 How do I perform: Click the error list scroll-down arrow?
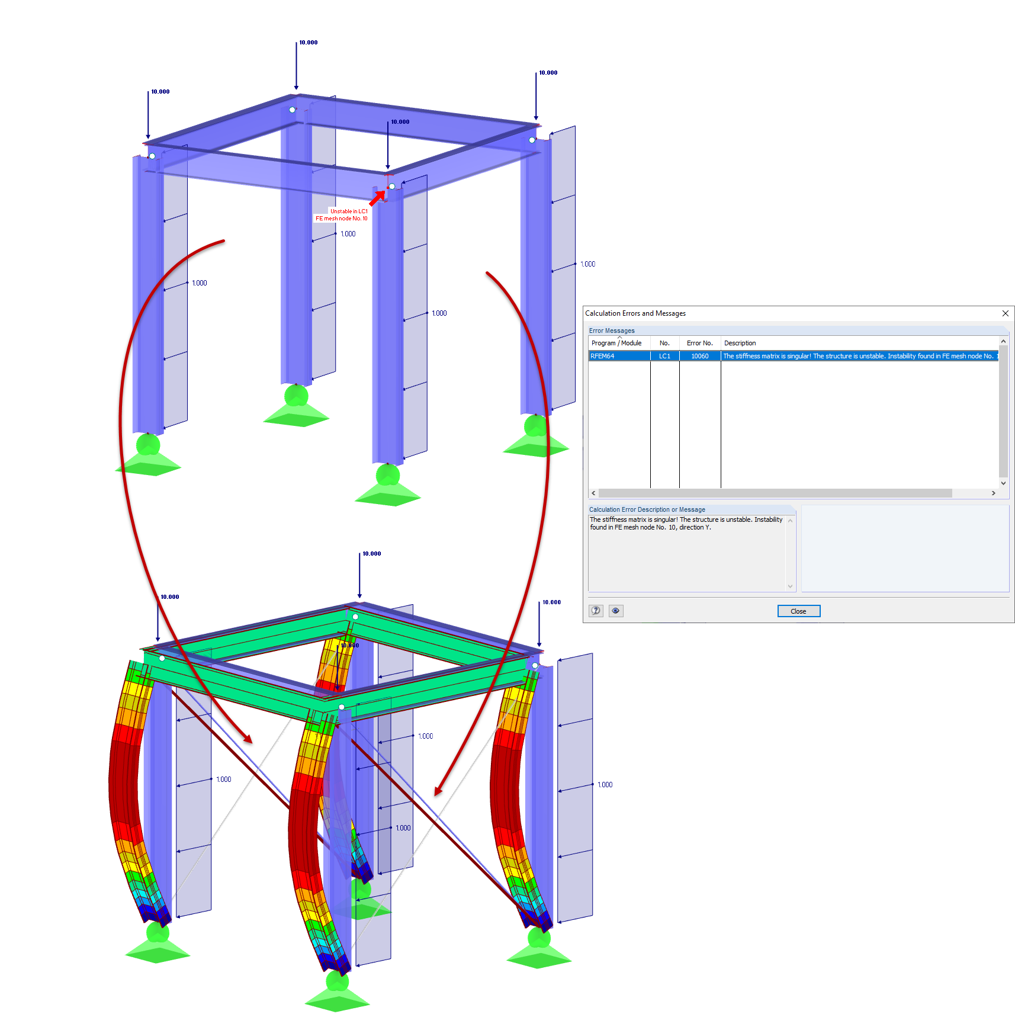tap(1003, 483)
